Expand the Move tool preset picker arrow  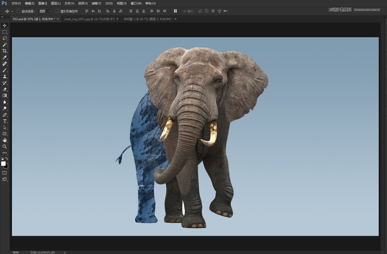[x=12, y=11]
